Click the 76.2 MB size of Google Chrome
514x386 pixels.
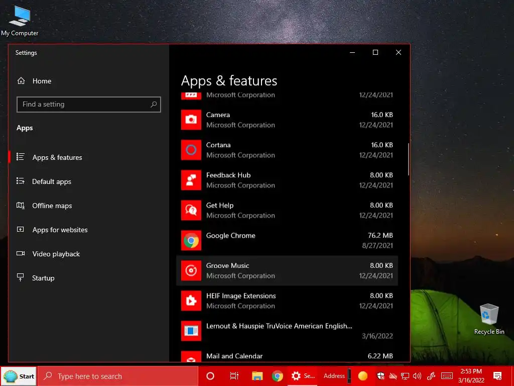click(380, 235)
